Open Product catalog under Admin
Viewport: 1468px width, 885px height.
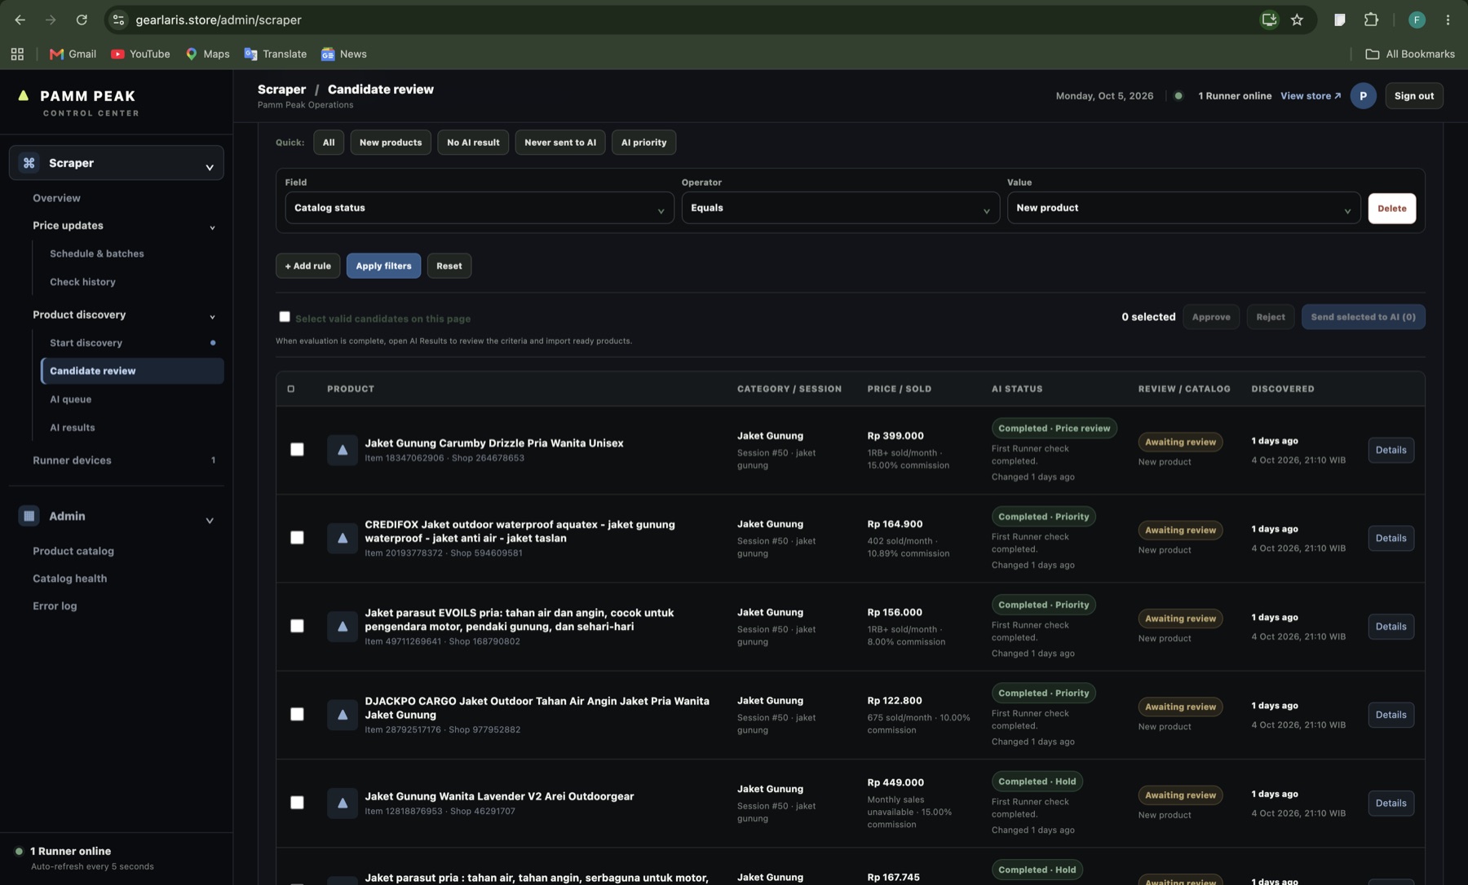coord(73,551)
